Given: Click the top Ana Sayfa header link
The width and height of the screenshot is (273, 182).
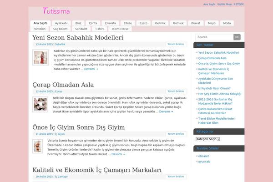Looking at the screenshot, I should 209,4.
